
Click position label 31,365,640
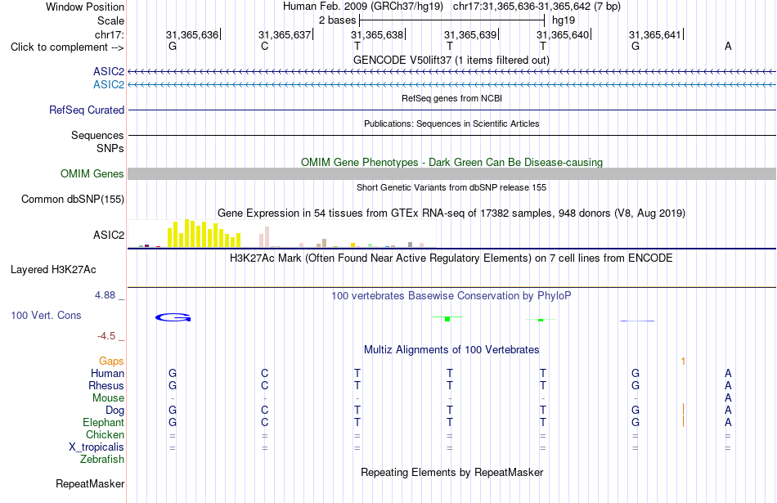tap(563, 34)
